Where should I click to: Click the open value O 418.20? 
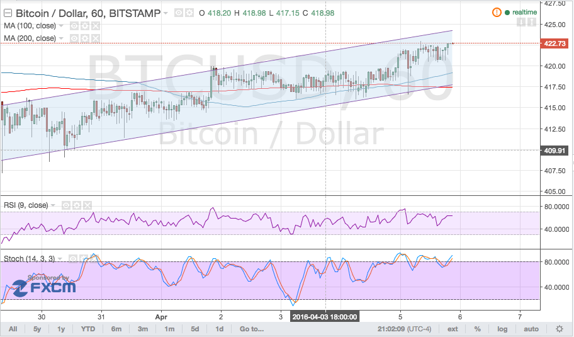pos(215,13)
